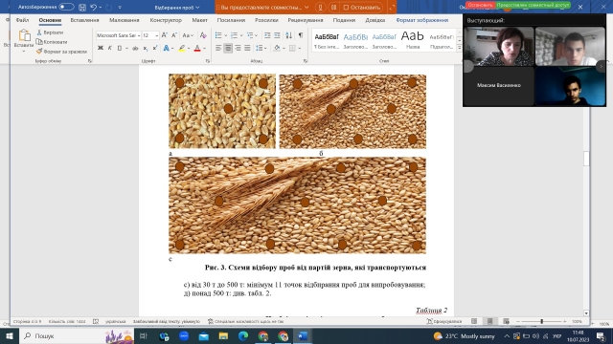
Task: Click the Zoom sharing pause icon
Action: click(x=333, y=7)
